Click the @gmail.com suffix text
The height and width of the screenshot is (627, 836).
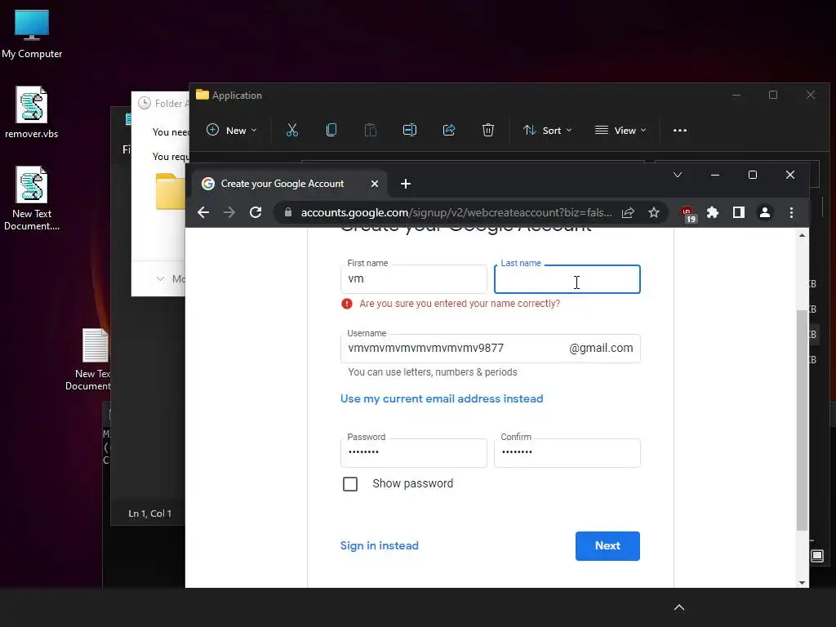[x=601, y=348]
